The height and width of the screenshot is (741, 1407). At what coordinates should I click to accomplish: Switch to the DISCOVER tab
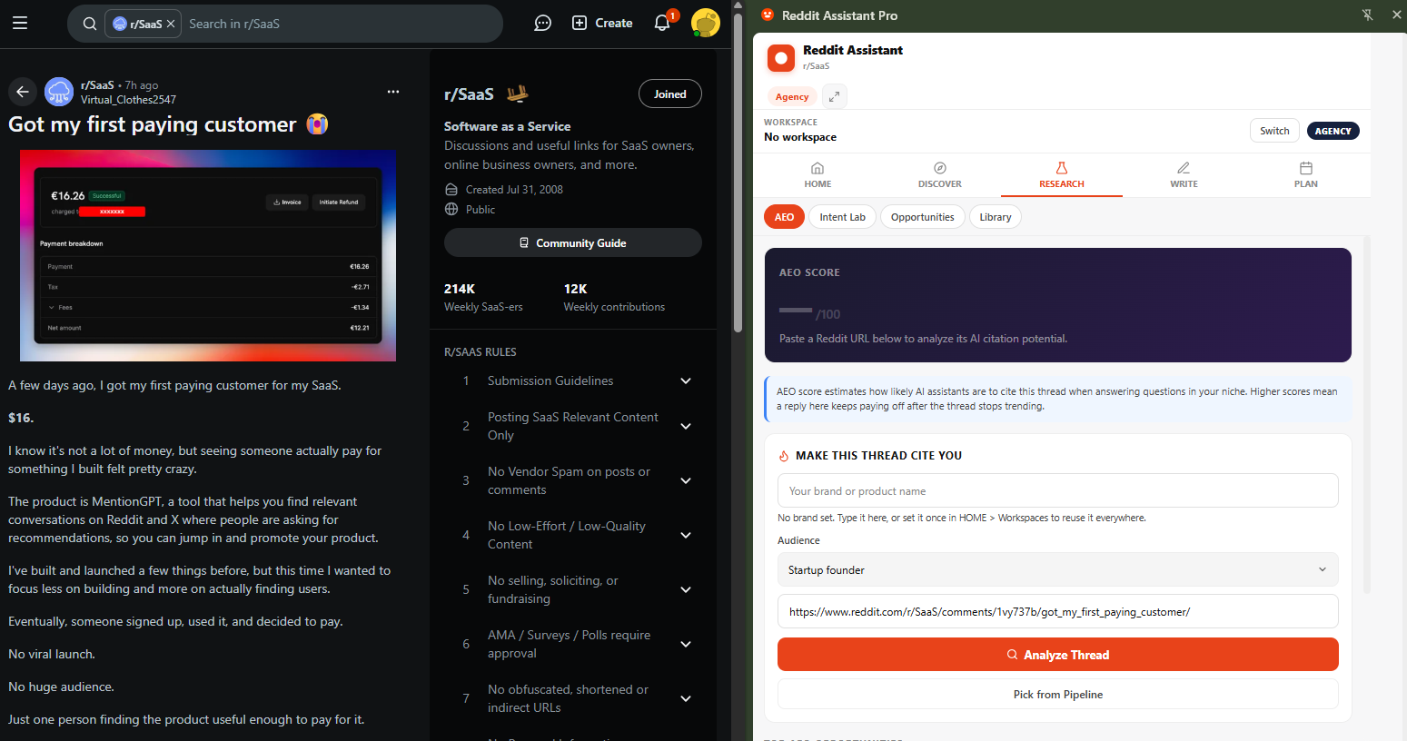coord(940,174)
